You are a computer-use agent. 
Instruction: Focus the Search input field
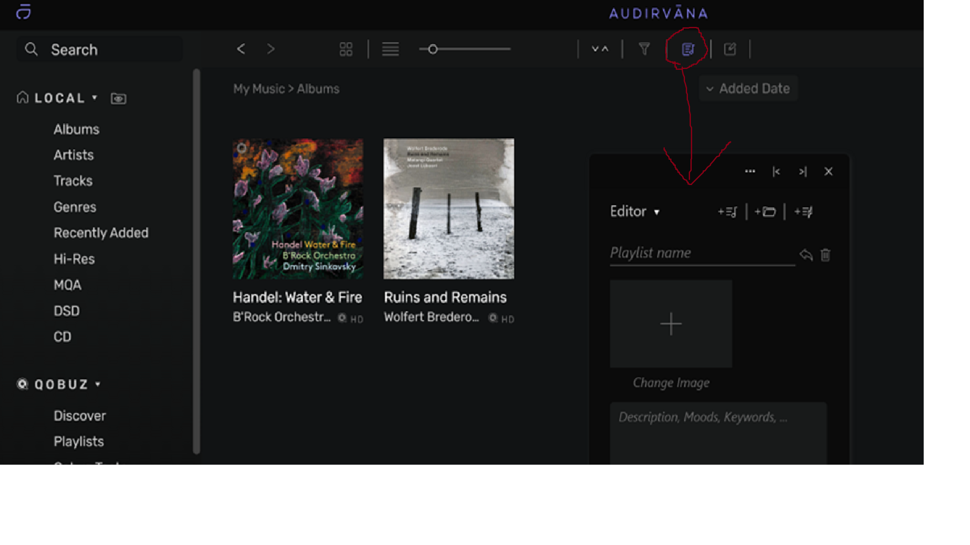click(100, 50)
